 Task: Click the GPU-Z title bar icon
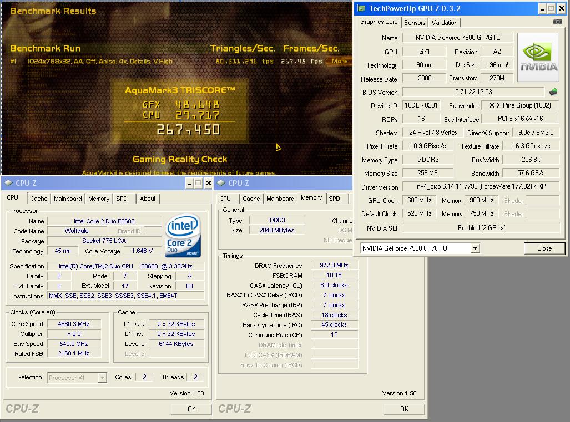(361, 8)
